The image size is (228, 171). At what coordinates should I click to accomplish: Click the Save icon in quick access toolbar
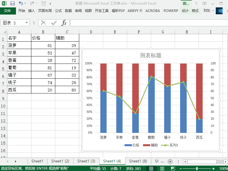coord(13,3)
